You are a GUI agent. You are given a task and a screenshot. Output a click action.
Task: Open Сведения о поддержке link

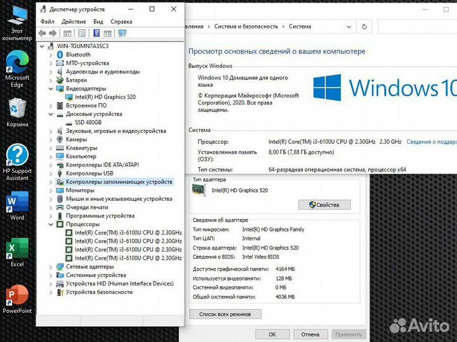coord(432,142)
